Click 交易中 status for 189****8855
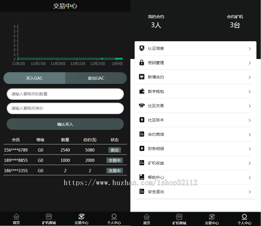Screen dimensions: 261x226 [115, 160]
